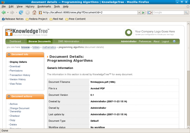Select Display Details in sidebar
Viewport: 190px width, 133px height.
(x=18, y=62)
